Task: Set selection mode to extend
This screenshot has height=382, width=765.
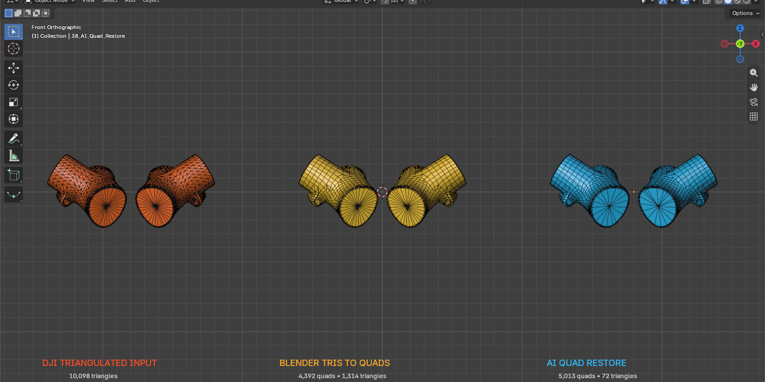Action: (18, 13)
